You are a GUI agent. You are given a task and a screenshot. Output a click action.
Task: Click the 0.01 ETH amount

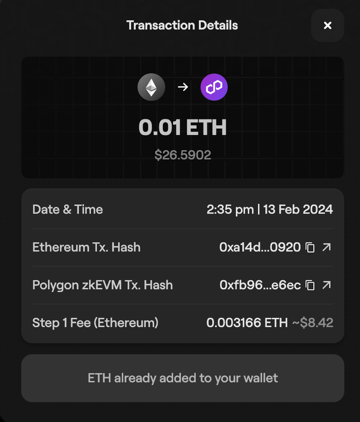coord(182,128)
